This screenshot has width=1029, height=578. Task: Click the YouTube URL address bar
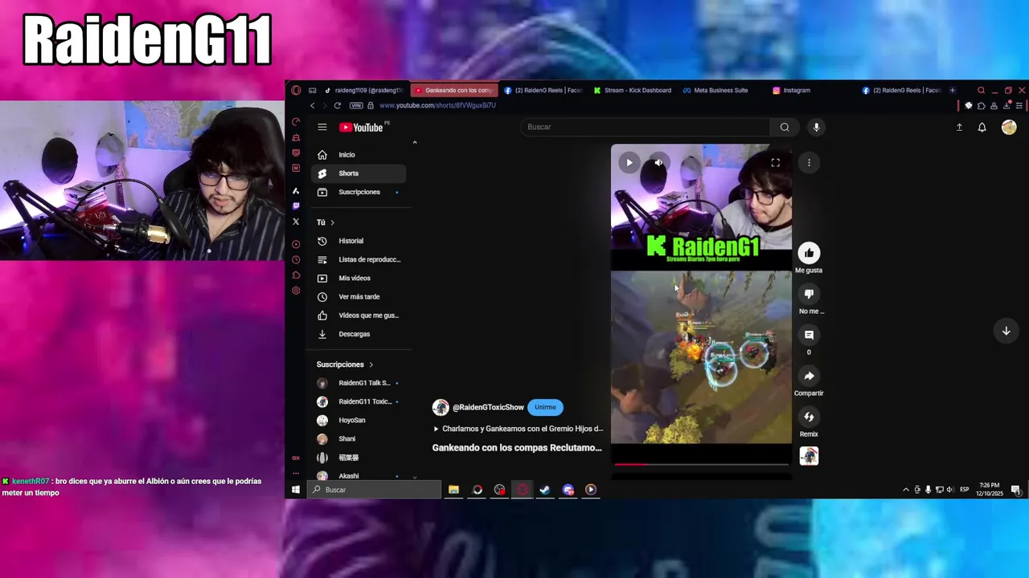pyautogui.click(x=437, y=105)
